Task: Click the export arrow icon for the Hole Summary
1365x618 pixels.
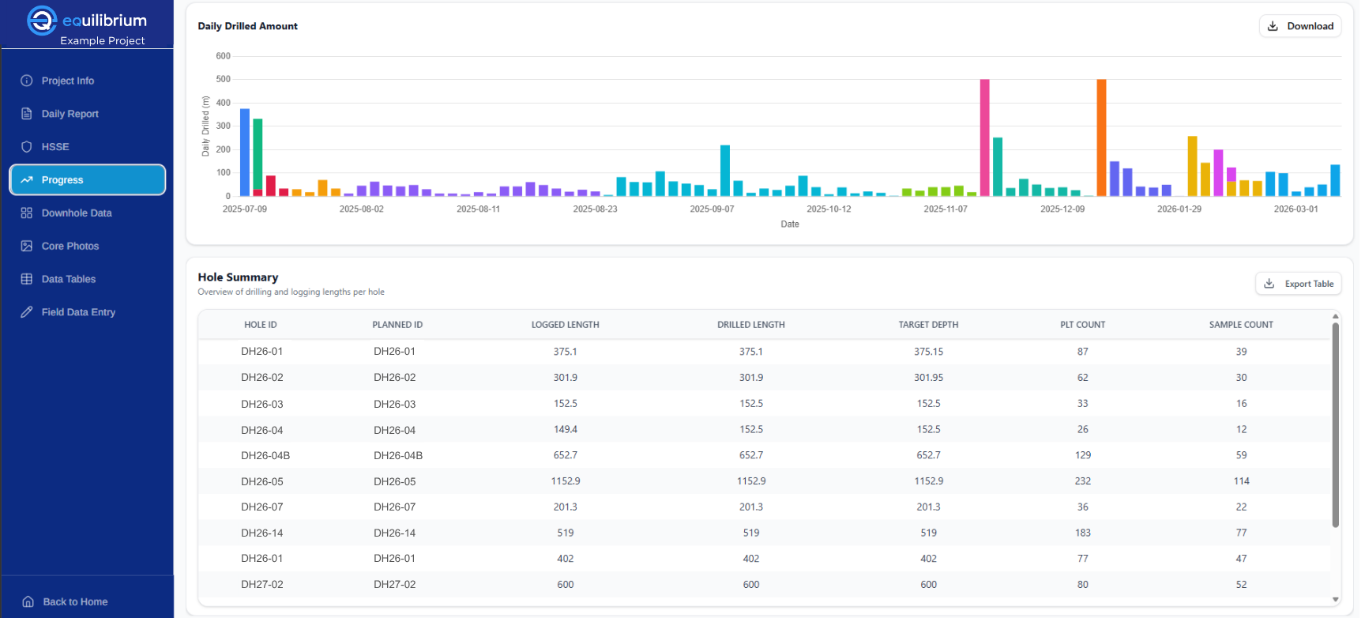Action: point(1269,284)
